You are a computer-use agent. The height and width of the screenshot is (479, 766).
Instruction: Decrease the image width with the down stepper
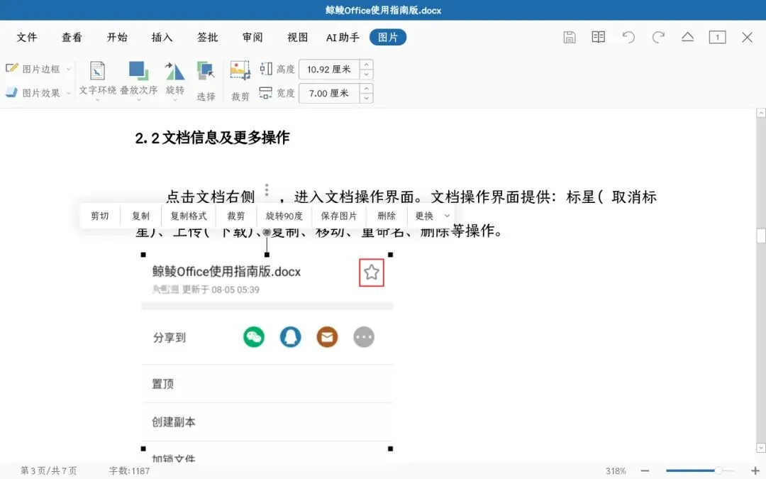point(367,98)
